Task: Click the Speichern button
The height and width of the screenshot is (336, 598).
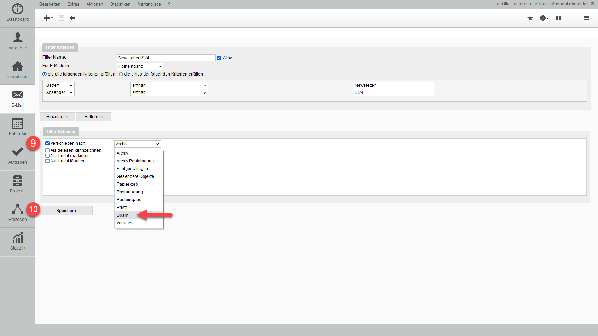Action: click(66, 211)
